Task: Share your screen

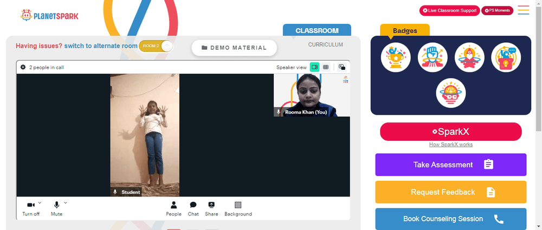Action: [x=211, y=208]
